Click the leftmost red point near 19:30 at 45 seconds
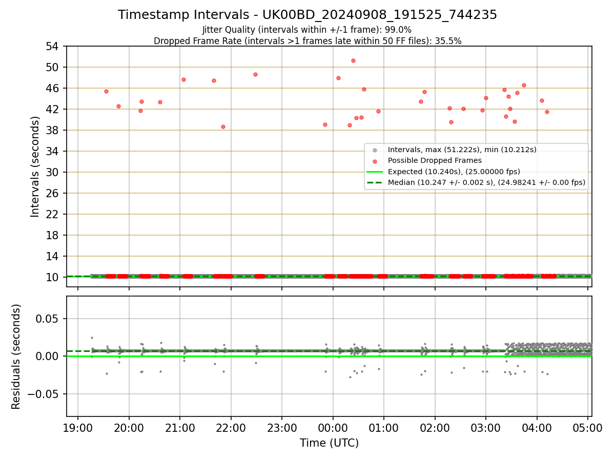615x461 pixels. click(106, 91)
